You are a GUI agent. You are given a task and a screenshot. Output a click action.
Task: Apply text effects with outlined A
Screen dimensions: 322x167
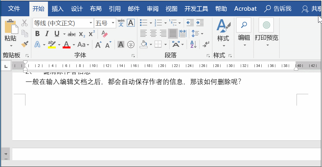38,45
